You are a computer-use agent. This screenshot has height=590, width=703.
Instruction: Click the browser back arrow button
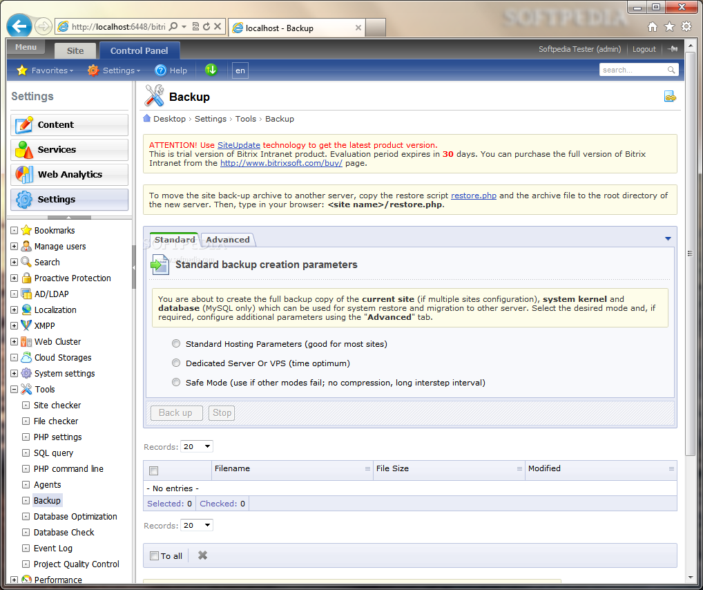(19, 26)
